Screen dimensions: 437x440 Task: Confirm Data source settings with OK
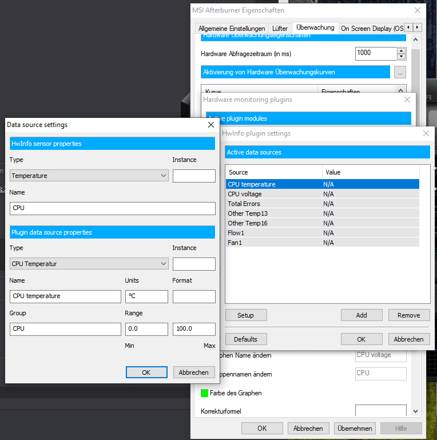(x=146, y=372)
